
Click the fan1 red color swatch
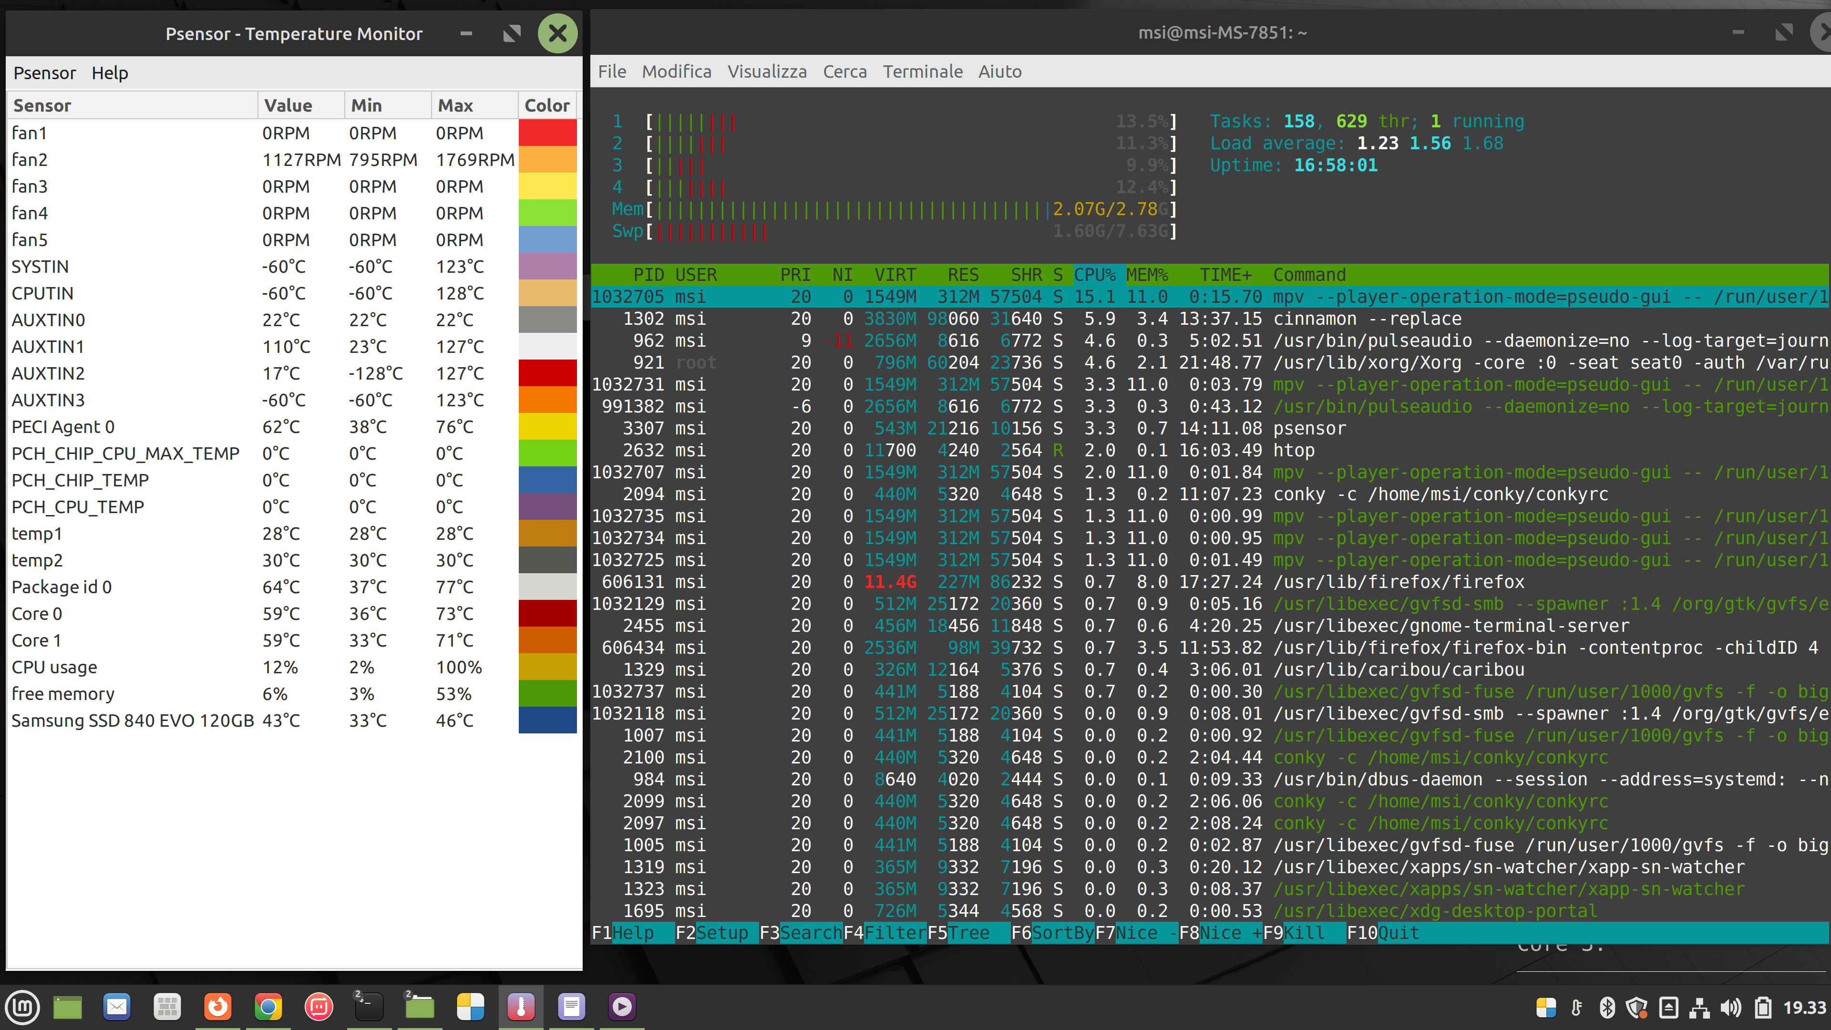point(547,133)
